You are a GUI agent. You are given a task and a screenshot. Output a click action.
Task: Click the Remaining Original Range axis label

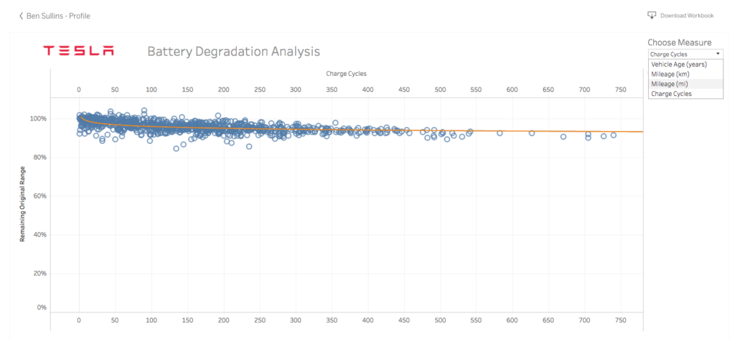click(x=22, y=204)
